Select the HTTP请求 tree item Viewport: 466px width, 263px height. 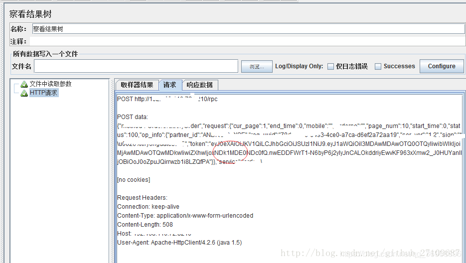[43, 93]
